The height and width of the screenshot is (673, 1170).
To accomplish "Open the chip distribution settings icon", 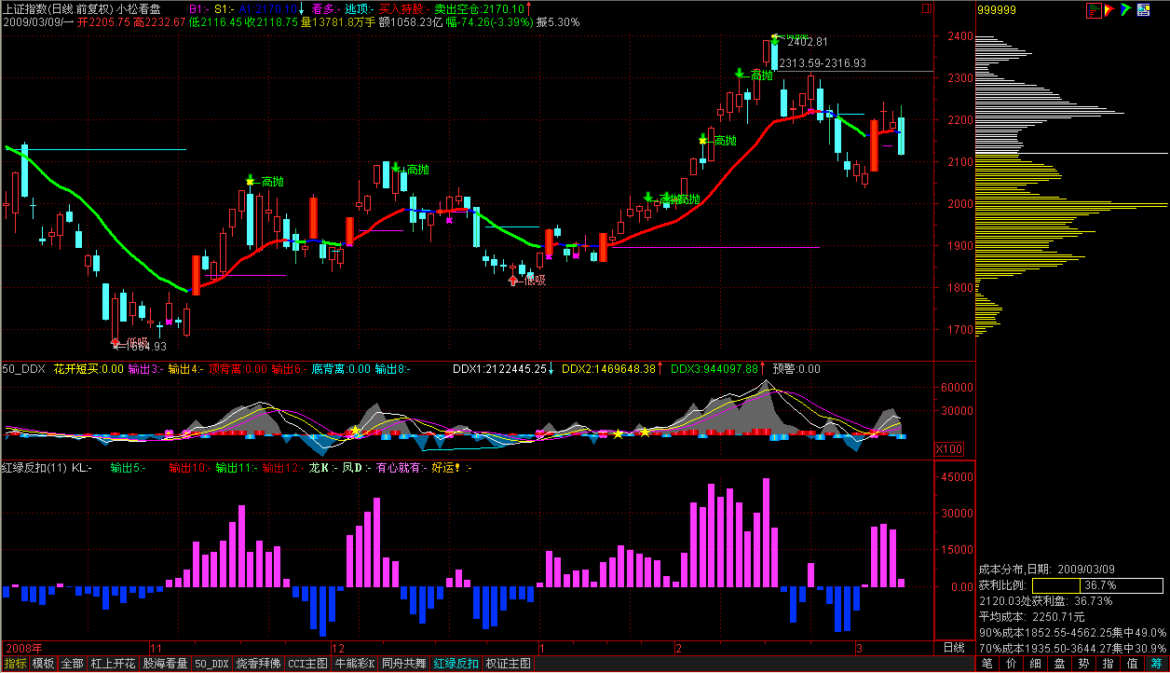I will pyautogui.click(x=1145, y=9).
